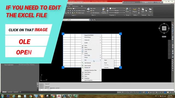Open Photoshop from the taskbar

[x=8, y=96]
